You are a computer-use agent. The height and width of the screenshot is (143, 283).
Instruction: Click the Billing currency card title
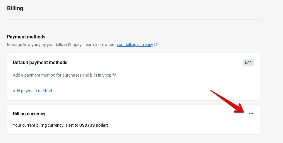[x=29, y=114]
